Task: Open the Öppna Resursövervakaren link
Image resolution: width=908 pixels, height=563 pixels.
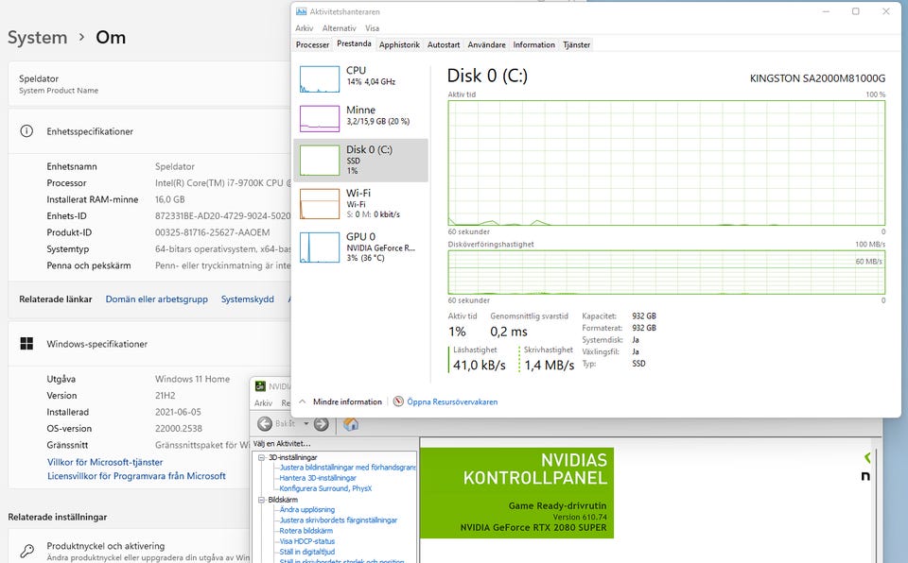Action: (x=452, y=401)
